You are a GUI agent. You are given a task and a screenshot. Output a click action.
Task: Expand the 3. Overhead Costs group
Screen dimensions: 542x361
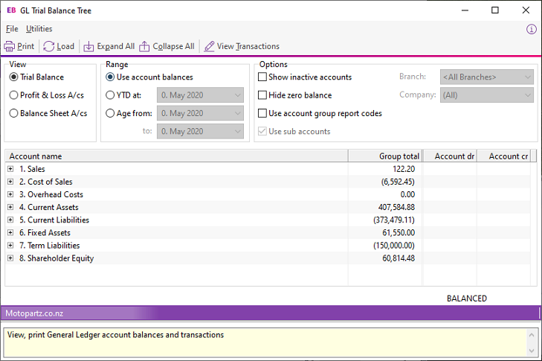[10, 194]
